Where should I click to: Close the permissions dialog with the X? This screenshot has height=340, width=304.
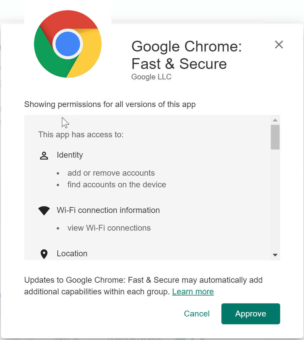(279, 44)
